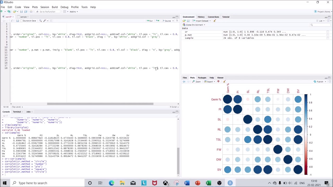Open the Export plot dropdown

[x=209, y=82]
